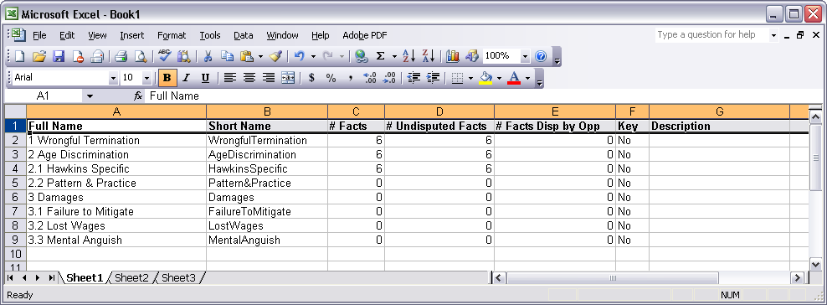
Task: Select row header 5
Action: [x=15, y=184]
